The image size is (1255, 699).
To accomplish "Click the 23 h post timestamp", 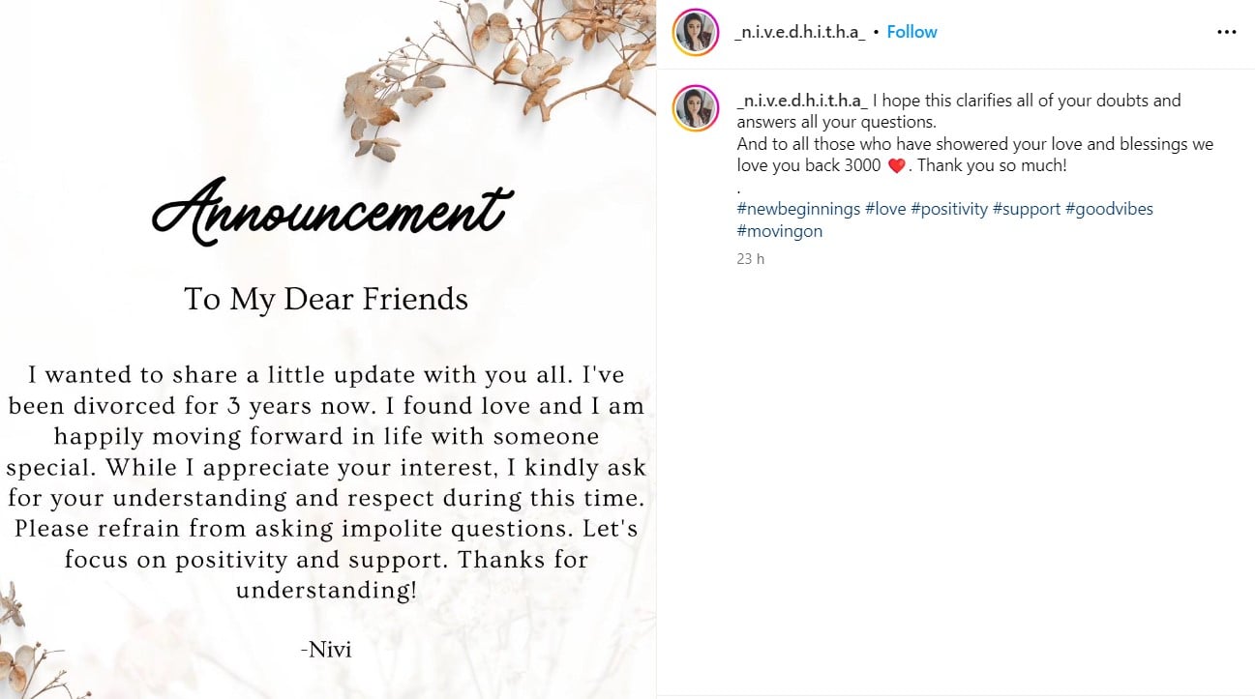I will pyautogui.click(x=750, y=259).
